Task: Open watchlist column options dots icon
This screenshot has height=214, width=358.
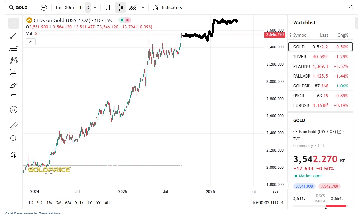Action: tap(291, 35)
